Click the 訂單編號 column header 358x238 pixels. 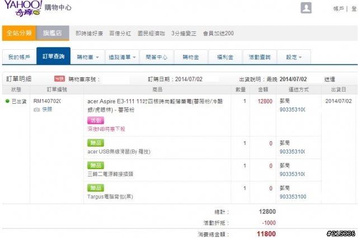coord(57,90)
